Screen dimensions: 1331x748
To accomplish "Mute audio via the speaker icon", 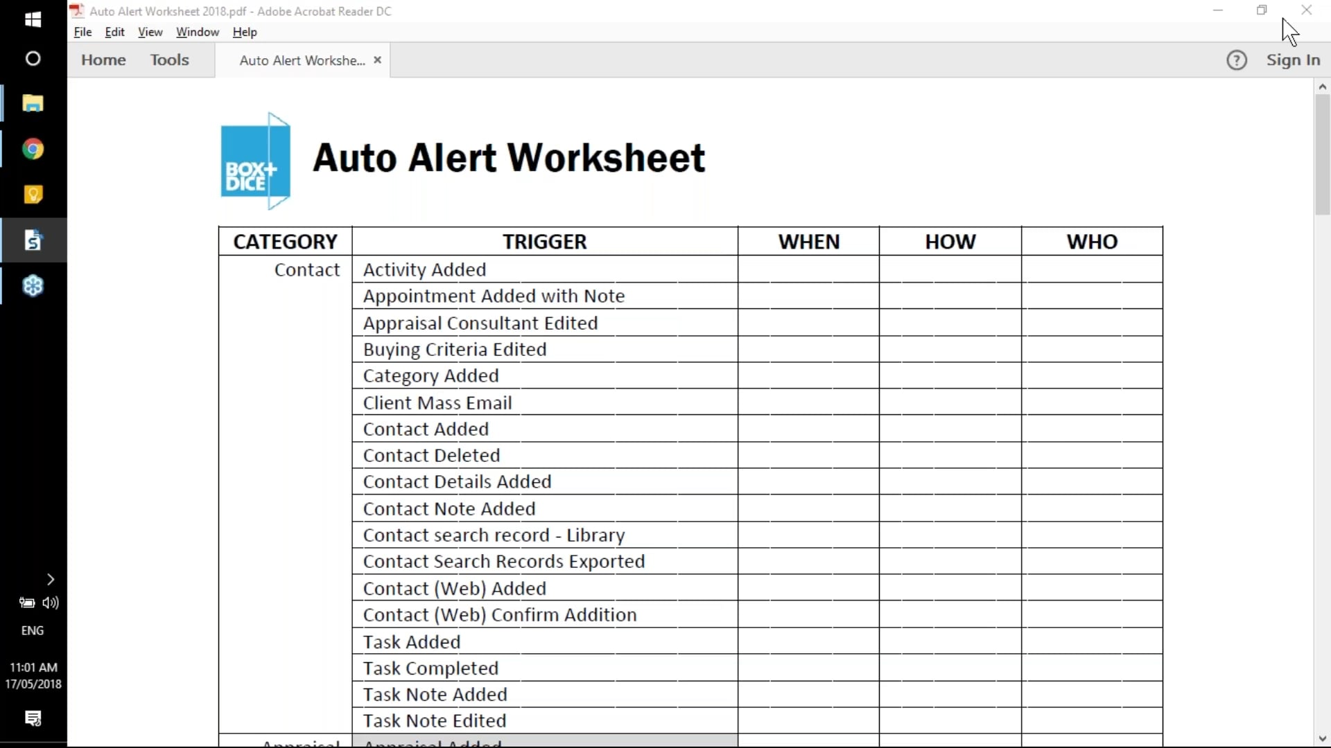I will coord(51,603).
